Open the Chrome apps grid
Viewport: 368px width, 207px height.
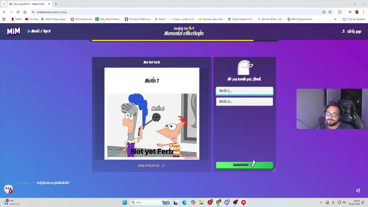click(4, 19)
